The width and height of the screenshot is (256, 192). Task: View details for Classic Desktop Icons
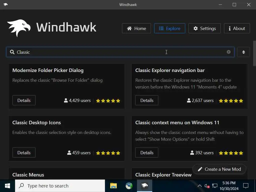click(x=24, y=152)
